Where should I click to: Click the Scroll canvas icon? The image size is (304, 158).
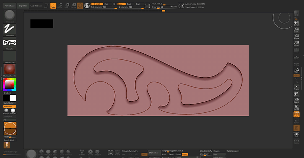[296, 23]
